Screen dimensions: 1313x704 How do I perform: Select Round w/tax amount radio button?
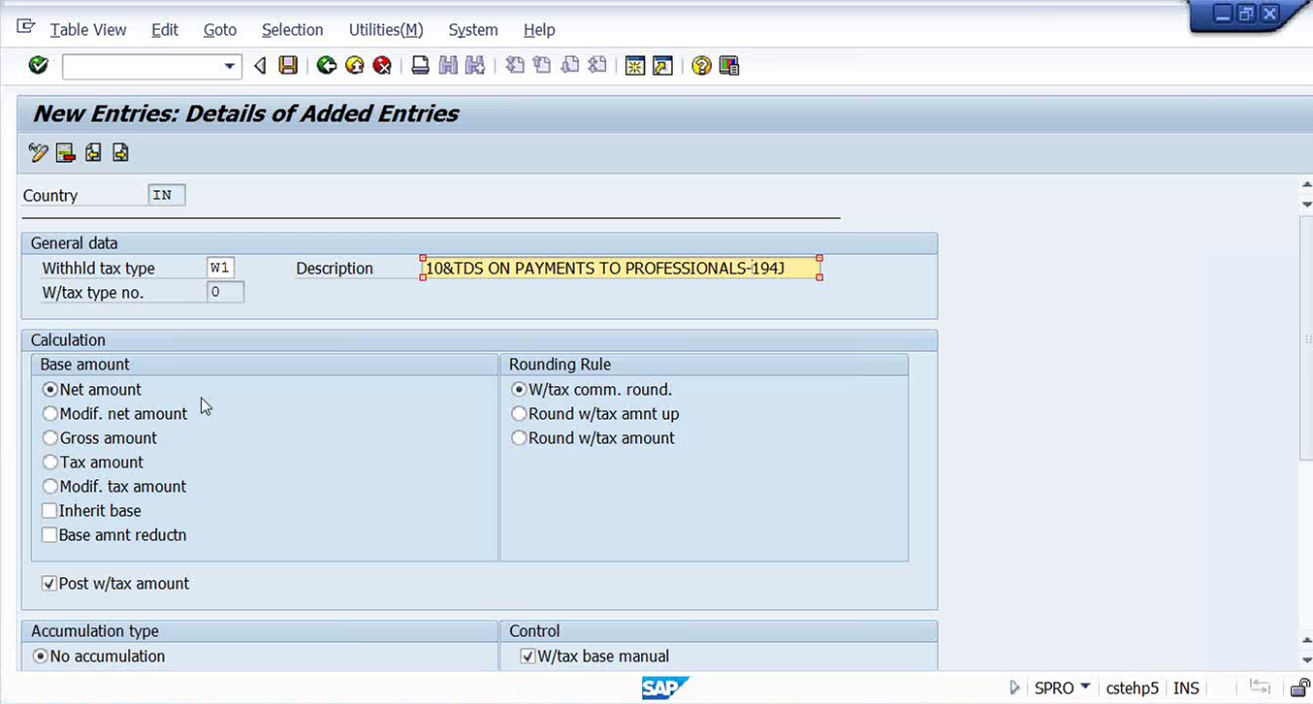pyautogui.click(x=520, y=438)
